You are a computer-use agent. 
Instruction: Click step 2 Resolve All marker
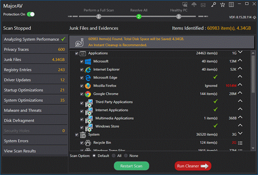(139, 16)
